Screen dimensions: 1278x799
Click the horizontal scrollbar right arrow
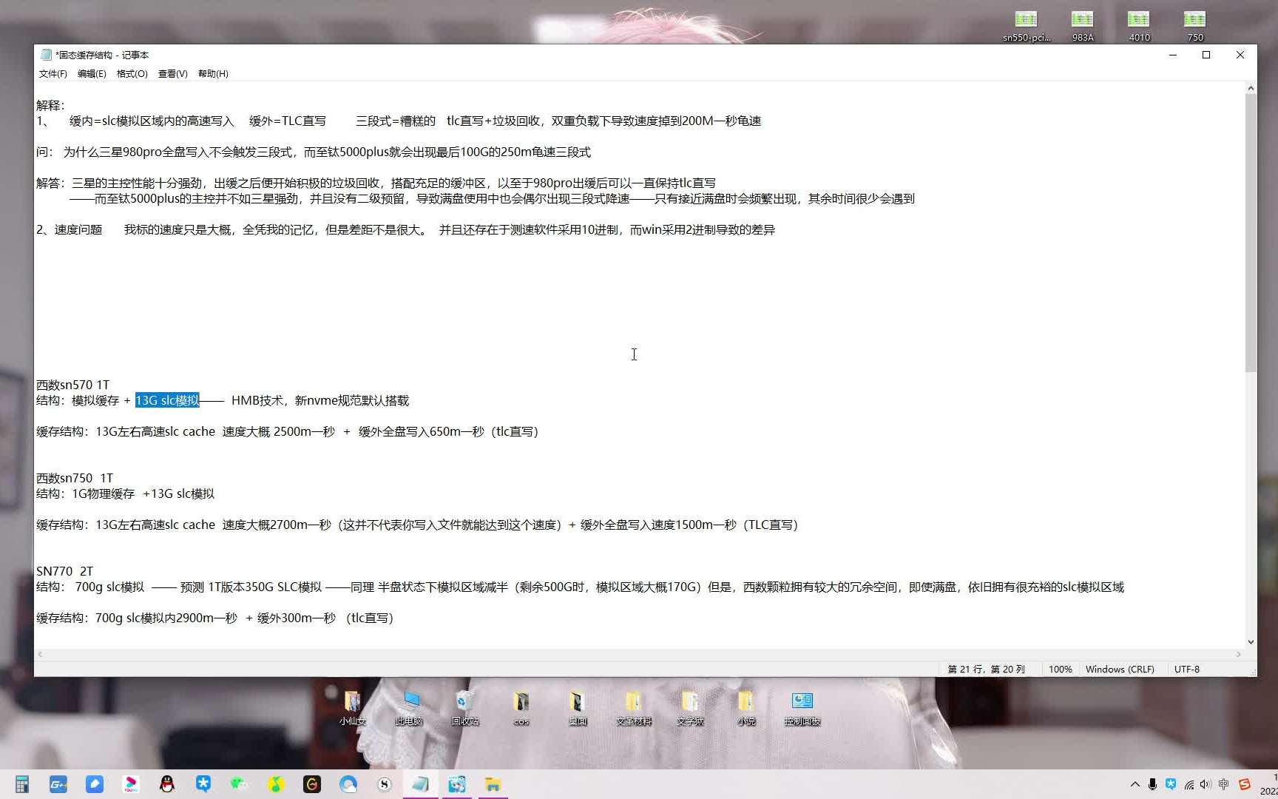click(1239, 654)
